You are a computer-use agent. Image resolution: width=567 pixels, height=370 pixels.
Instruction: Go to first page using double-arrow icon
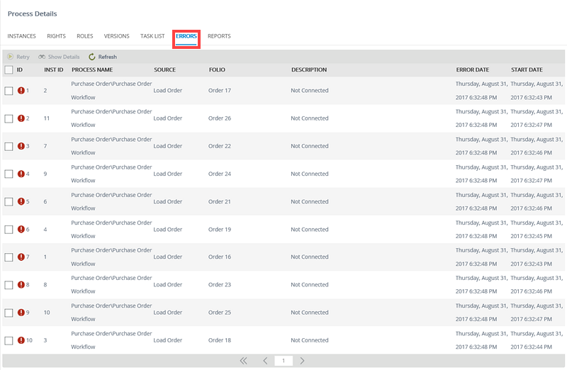[244, 361]
